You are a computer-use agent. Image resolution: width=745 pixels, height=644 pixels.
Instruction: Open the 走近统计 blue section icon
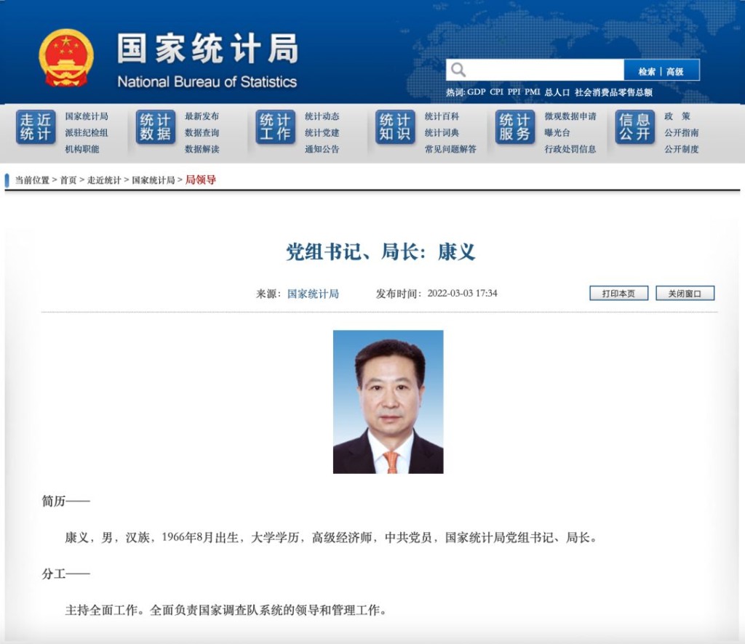36,127
